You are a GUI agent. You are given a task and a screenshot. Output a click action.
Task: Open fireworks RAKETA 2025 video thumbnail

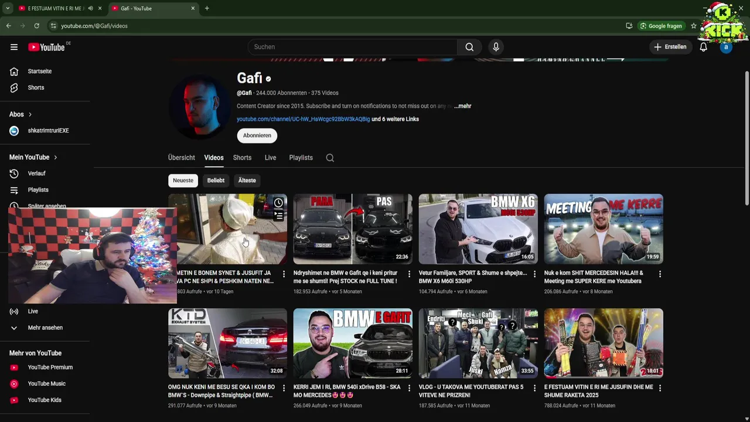pos(604,343)
